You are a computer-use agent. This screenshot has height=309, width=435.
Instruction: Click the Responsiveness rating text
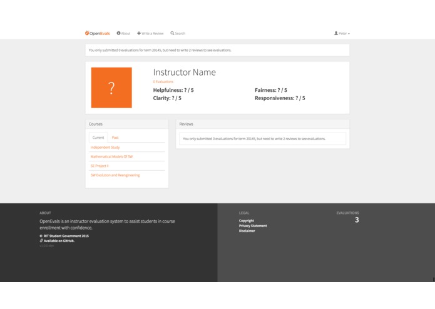click(x=280, y=98)
